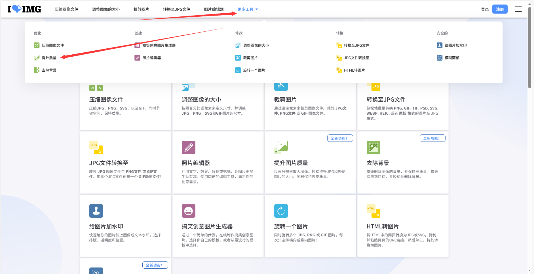534x274 pixels.
Task: Click the blue 注册 button
Action: click(500, 9)
